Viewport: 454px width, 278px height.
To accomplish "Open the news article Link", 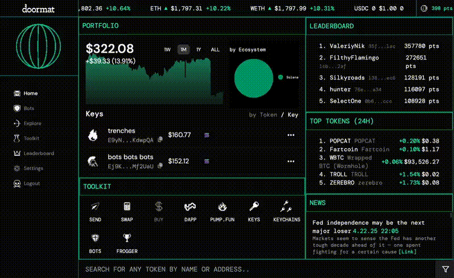I will [x=407, y=251].
